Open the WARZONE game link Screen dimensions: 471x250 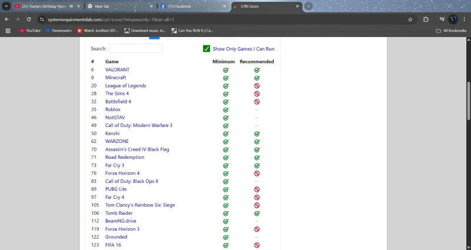click(x=117, y=141)
